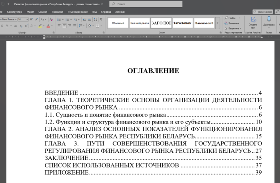
Task: Select the Обычный style
Action: 118,23
